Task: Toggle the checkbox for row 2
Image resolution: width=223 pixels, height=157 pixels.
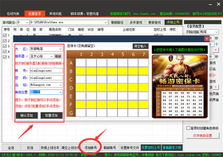Action: [5, 41]
